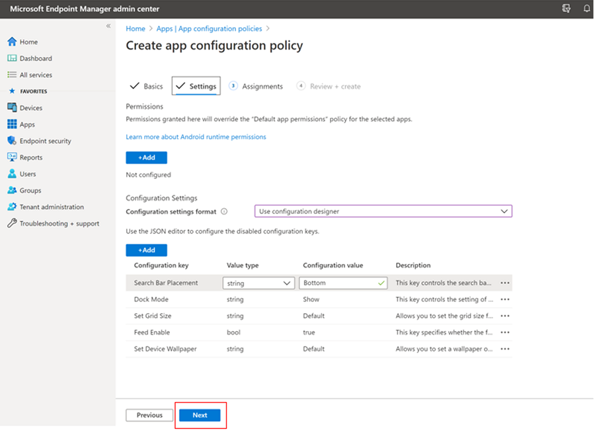Open more options for Feed Enable row

click(504, 332)
